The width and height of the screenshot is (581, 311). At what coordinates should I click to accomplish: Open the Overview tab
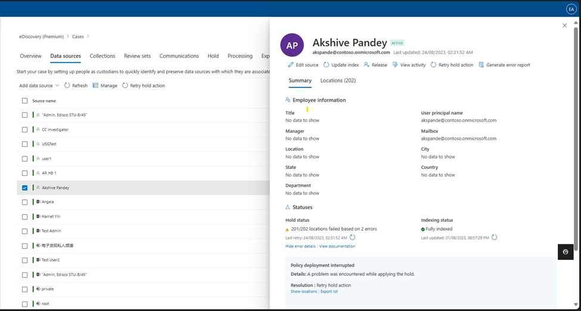[x=30, y=56]
